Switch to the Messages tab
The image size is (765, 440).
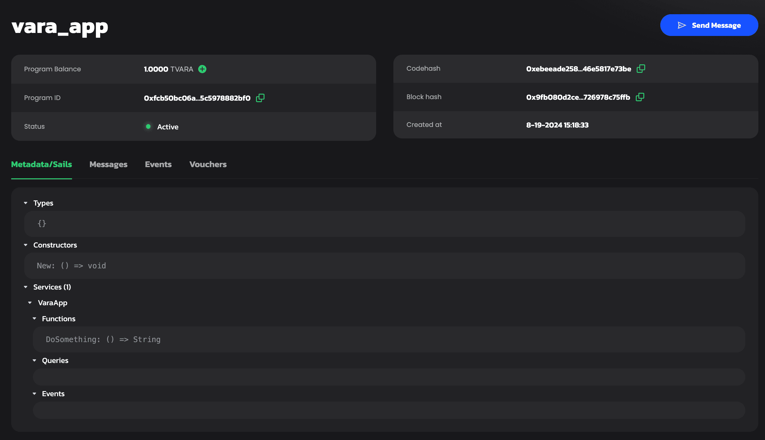point(108,164)
